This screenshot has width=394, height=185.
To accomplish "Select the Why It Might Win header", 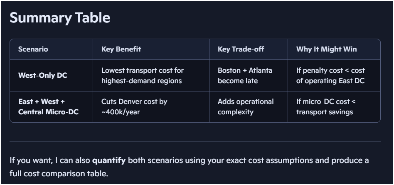I will click(326, 49).
